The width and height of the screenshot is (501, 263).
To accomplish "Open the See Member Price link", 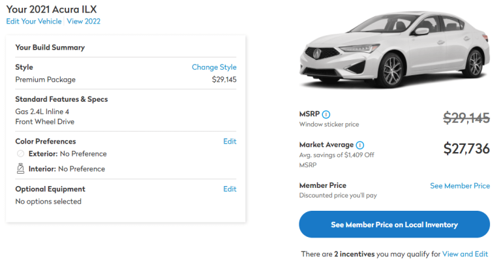I will tap(460, 186).
